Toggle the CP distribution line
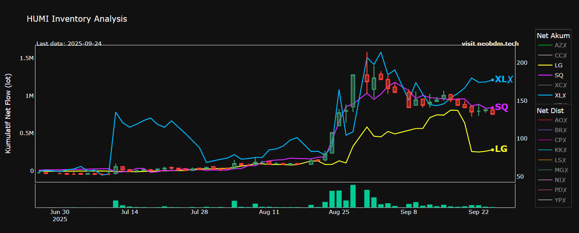Viewport: 579px width, 233px height. click(560, 140)
